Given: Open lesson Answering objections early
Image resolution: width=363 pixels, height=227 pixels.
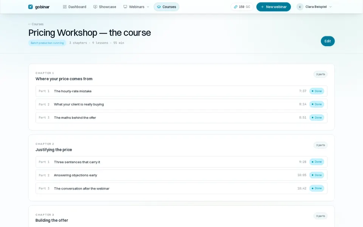Looking at the screenshot, I should coord(181,175).
